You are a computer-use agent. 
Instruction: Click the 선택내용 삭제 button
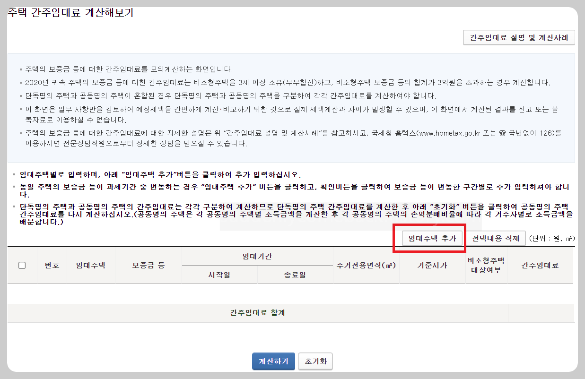tap(495, 238)
